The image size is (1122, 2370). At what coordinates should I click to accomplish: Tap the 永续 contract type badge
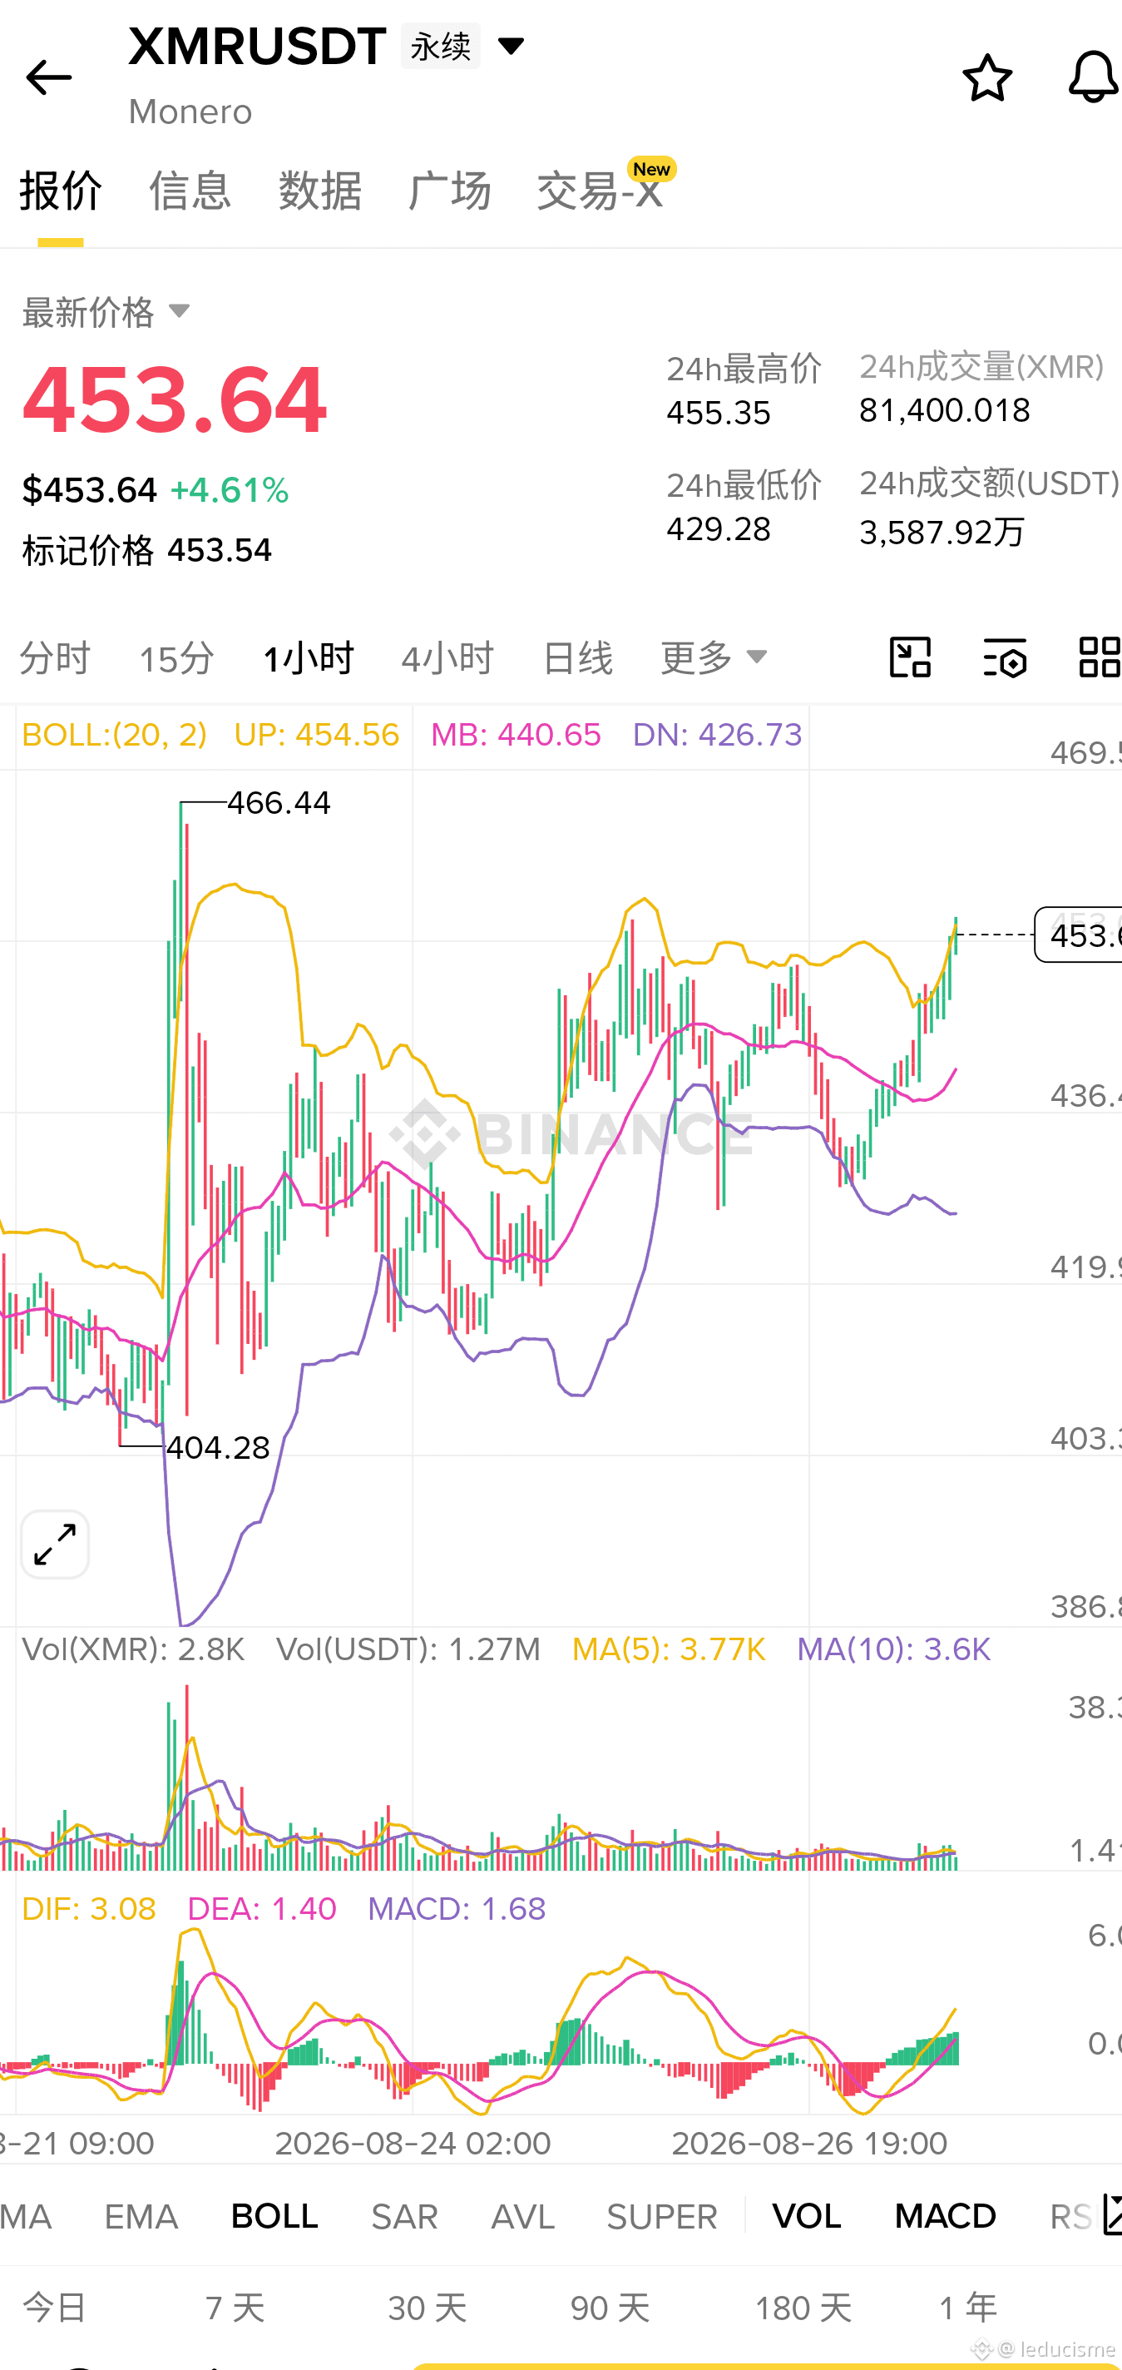click(x=440, y=45)
